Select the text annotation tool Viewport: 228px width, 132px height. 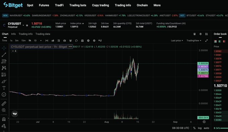pos(4,88)
